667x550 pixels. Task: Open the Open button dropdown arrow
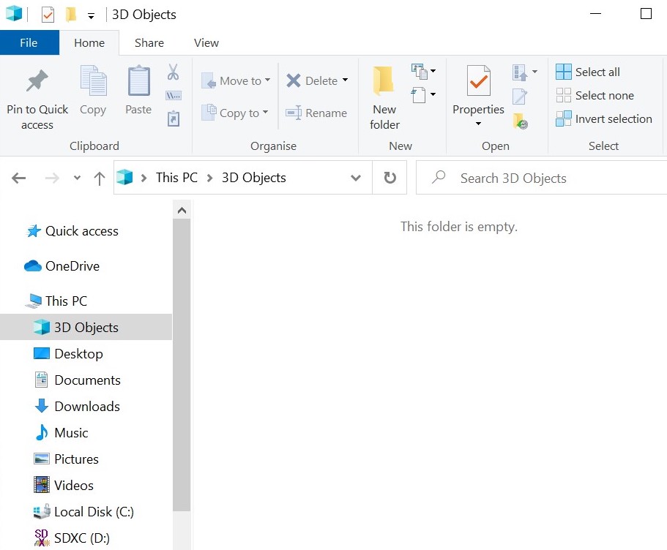pos(534,72)
